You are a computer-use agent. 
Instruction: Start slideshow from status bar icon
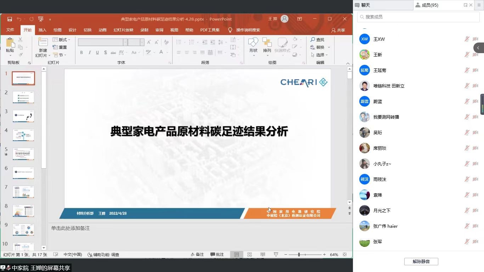click(x=276, y=255)
